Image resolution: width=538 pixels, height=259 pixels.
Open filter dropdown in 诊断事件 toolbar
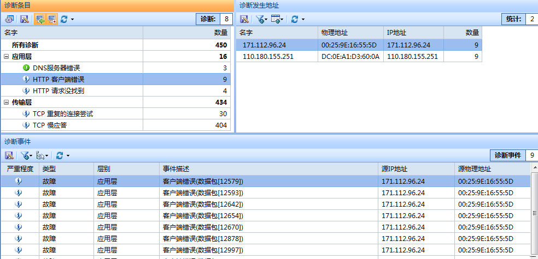(26, 155)
